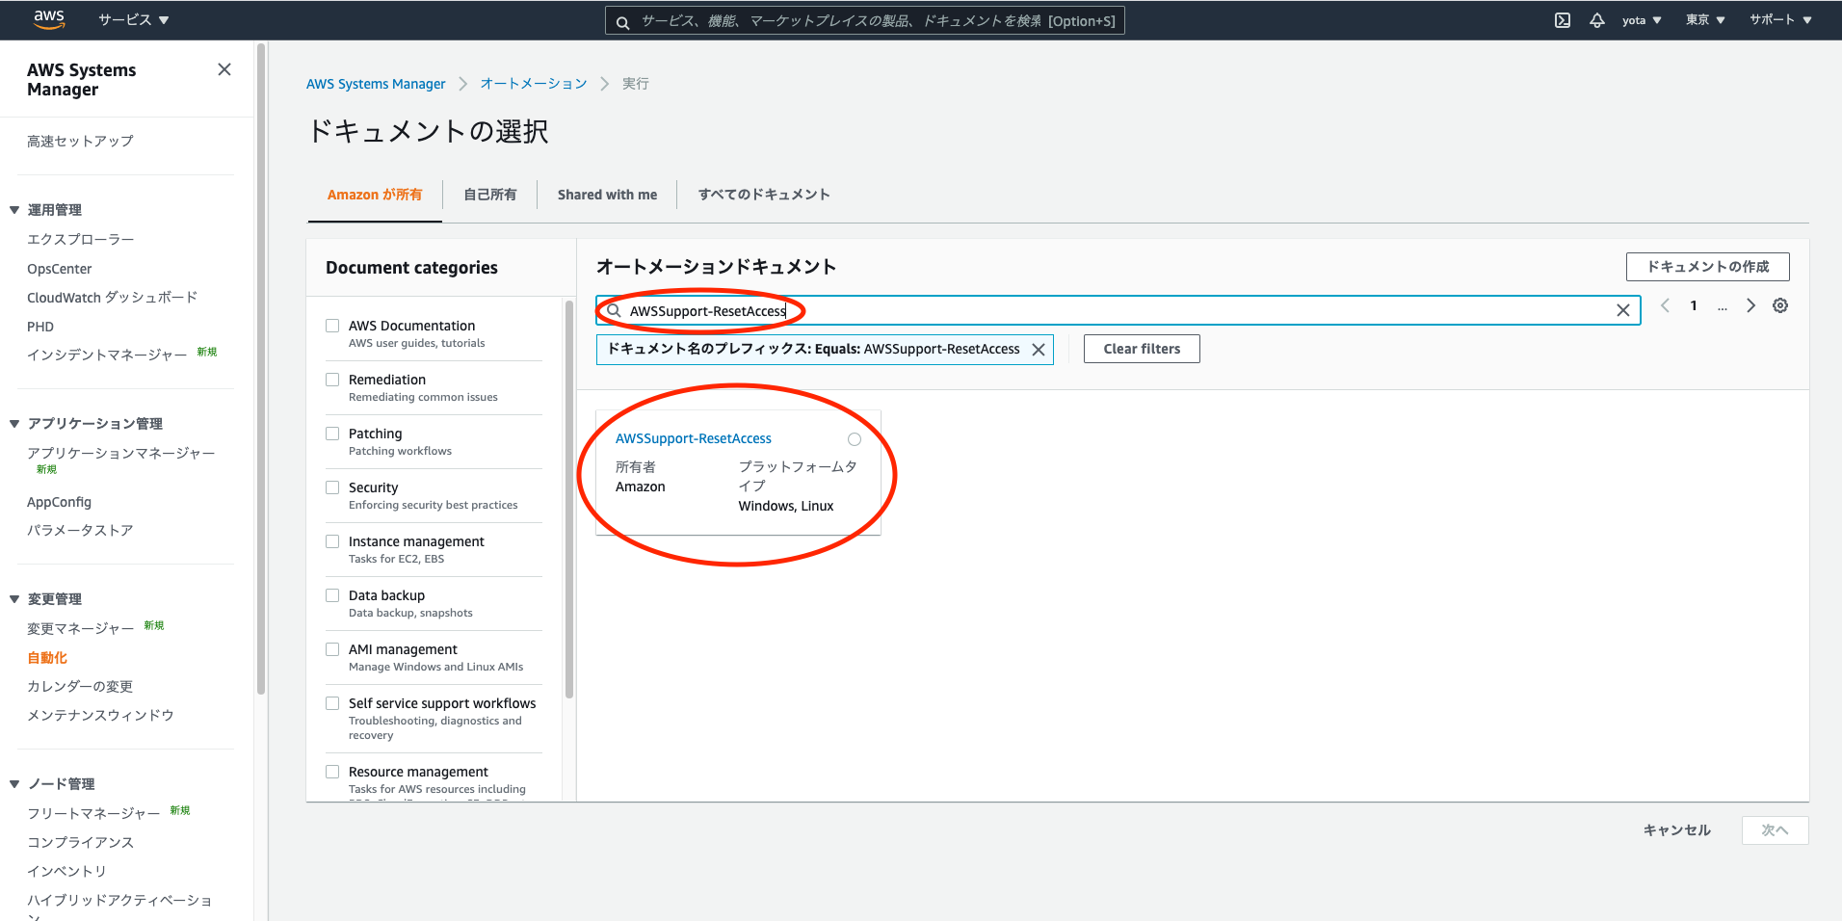
Task: Tick the Resource management checkbox
Action: click(332, 772)
